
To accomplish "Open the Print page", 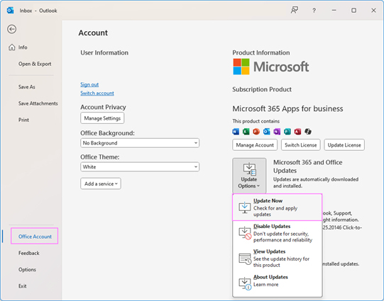I will (x=23, y=120).
